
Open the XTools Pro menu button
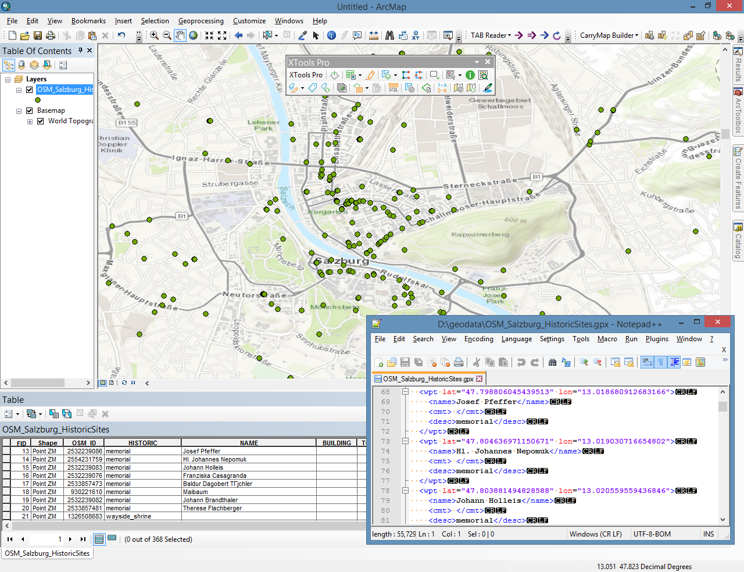(306, 75)
